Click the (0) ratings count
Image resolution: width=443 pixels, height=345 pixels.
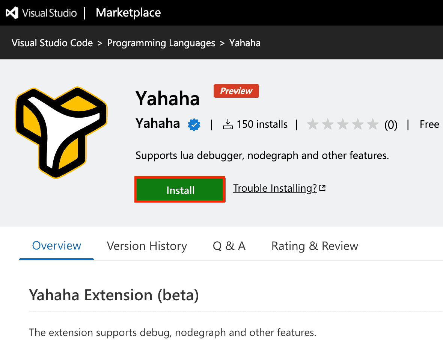coord(391,125)
